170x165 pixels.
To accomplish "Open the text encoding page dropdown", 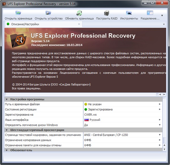I will tap(160, 135).
